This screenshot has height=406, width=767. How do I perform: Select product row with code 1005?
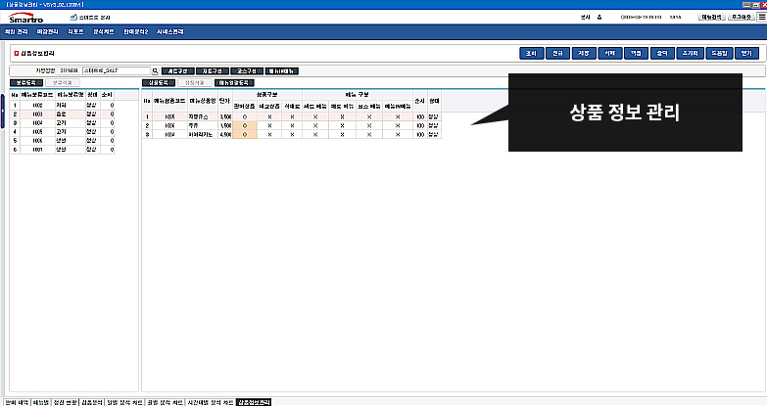click(292, 116)
